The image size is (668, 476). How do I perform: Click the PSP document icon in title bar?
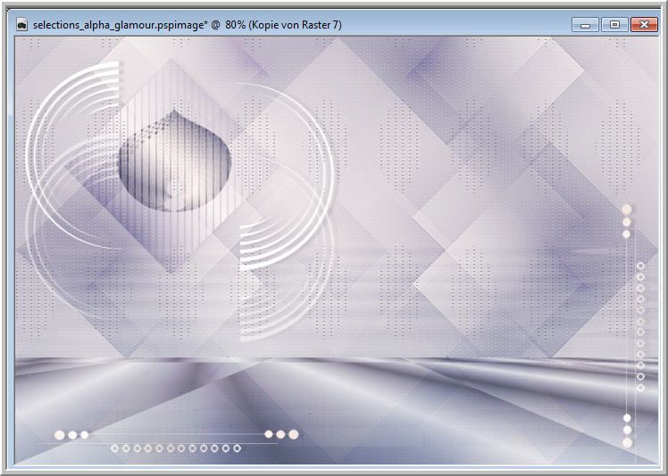[x=21, y=25]
